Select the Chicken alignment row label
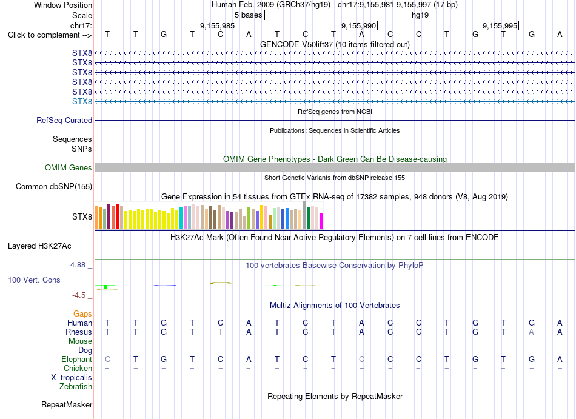 tap(78, 368)
